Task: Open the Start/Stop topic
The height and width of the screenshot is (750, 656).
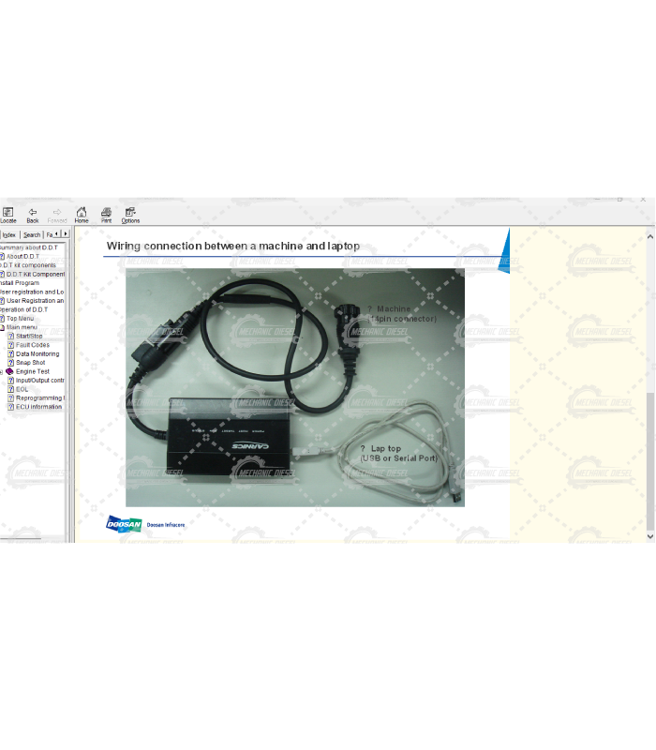Action: coord(29,336)
